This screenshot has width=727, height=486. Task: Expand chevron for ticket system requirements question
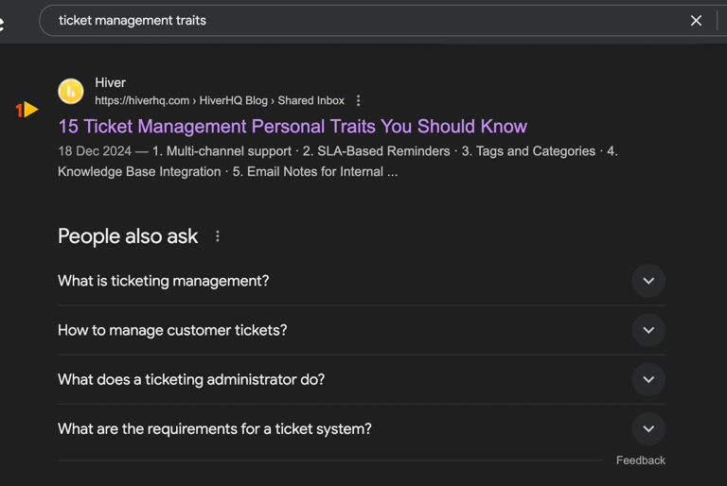point(648,429)
